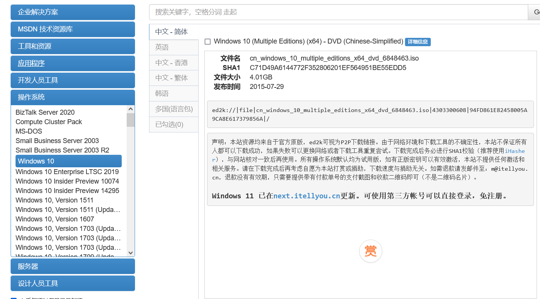Tick the Windows 10 Multiple Editions x64 checkbox
540x299 pixels.
pos(207,42)
